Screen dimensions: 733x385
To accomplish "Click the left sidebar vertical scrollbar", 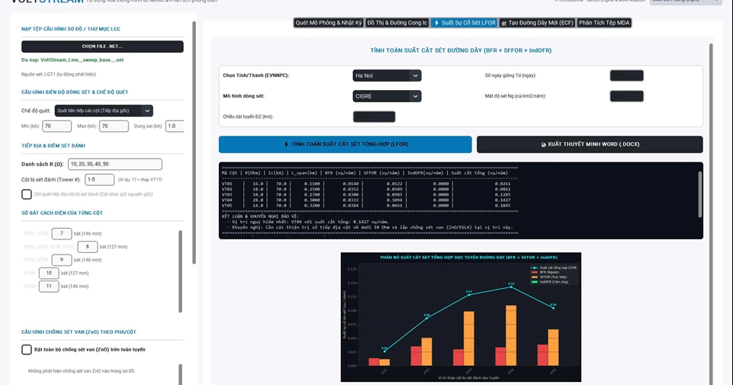I will 194,143.
